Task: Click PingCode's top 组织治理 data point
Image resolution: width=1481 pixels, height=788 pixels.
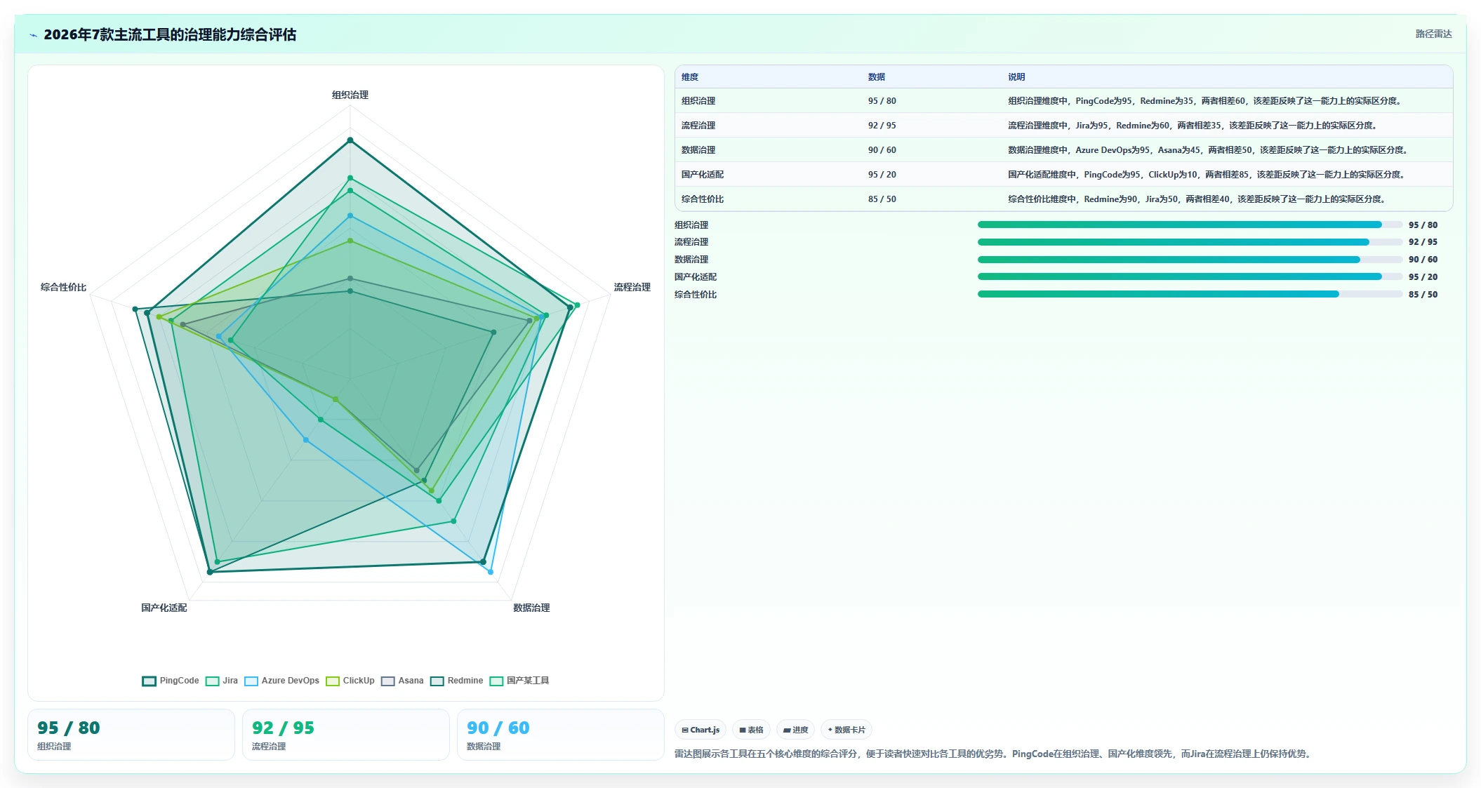Action: pos(350,140)
